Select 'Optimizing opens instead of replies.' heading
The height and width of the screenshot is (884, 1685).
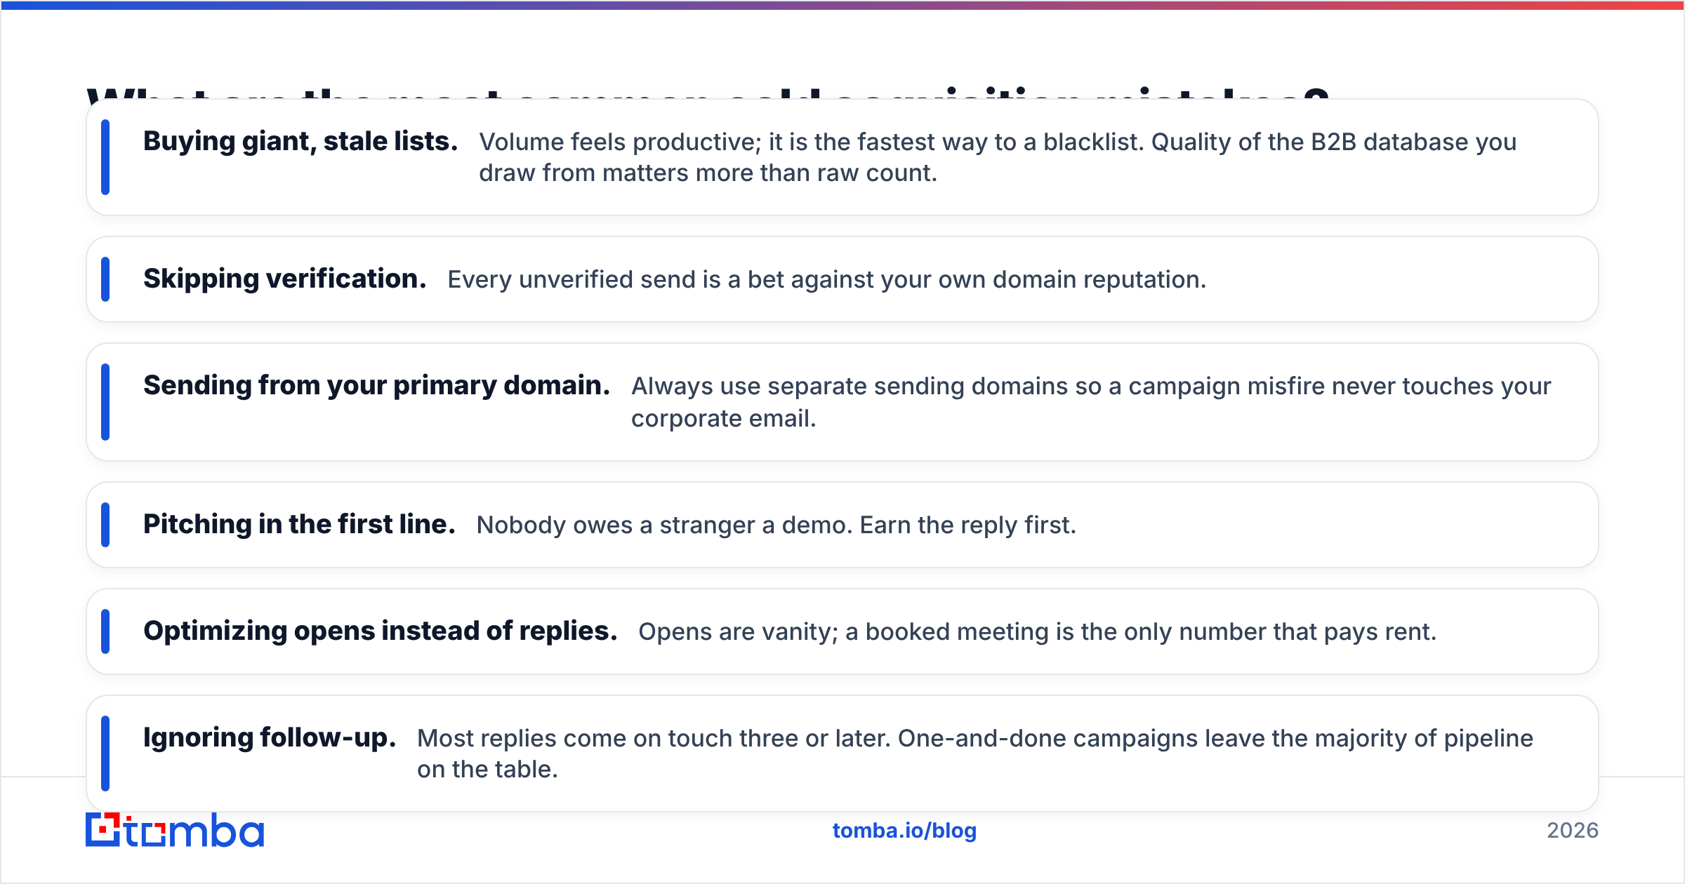pyautogui.click(x=381, y=631)
